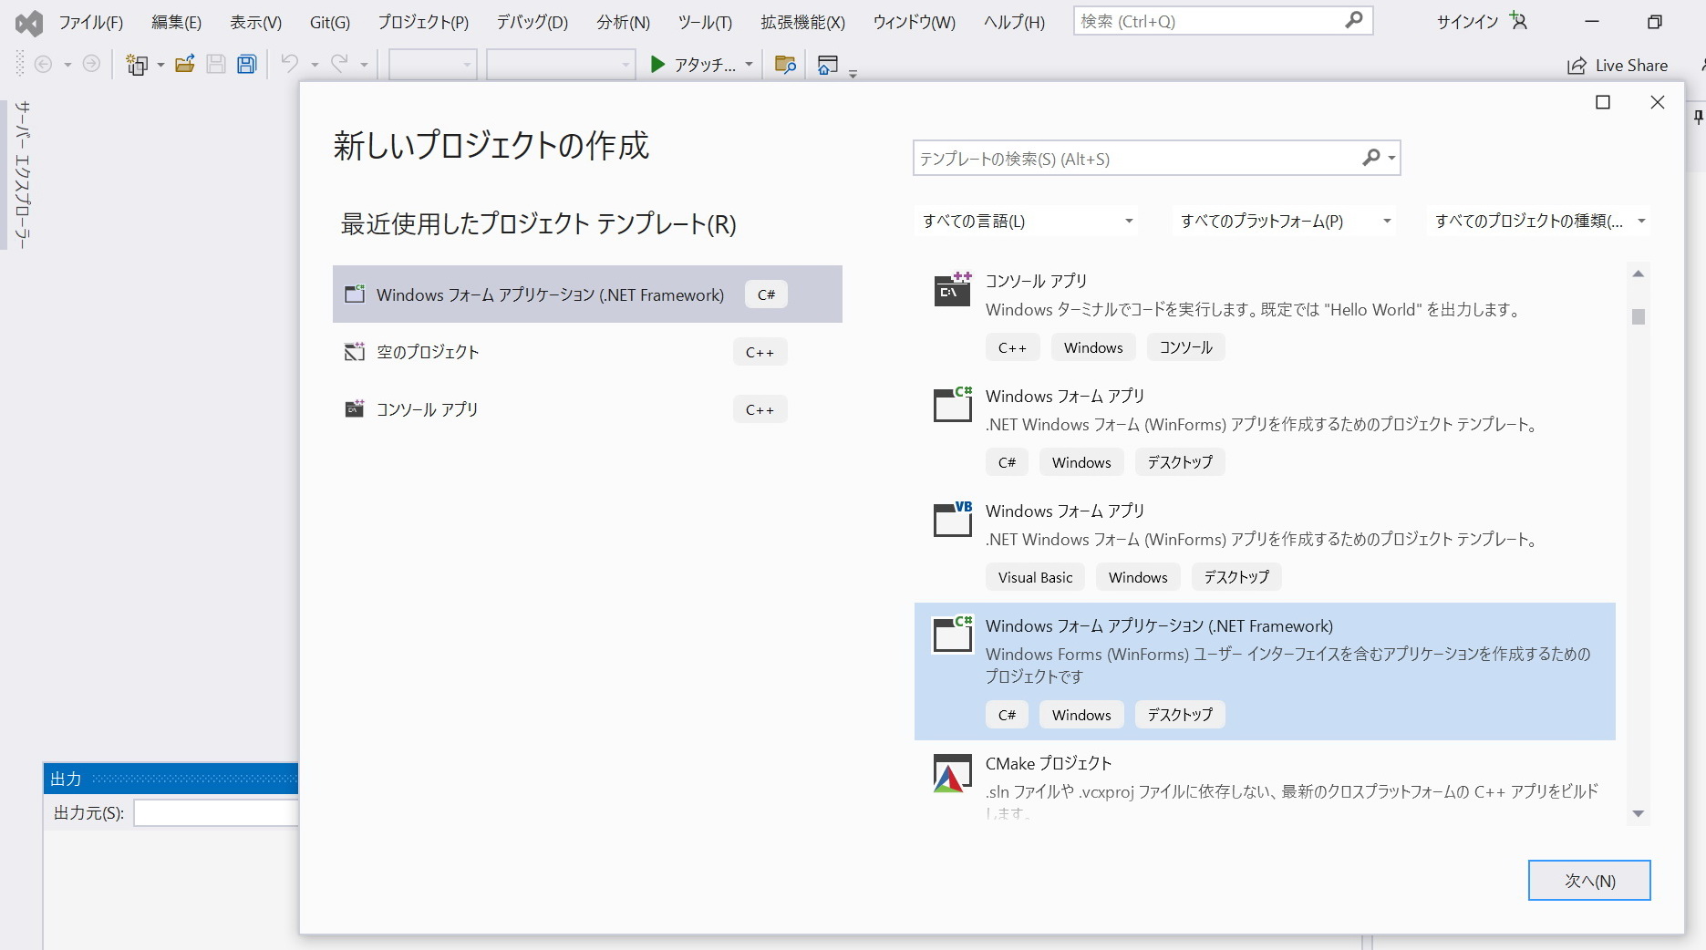Open the サーバー エクスプローラー side tab
The image size is (1706, 950).
23,174
